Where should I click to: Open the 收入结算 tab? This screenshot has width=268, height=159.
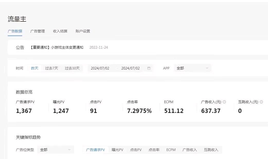[x=60, y=31]
